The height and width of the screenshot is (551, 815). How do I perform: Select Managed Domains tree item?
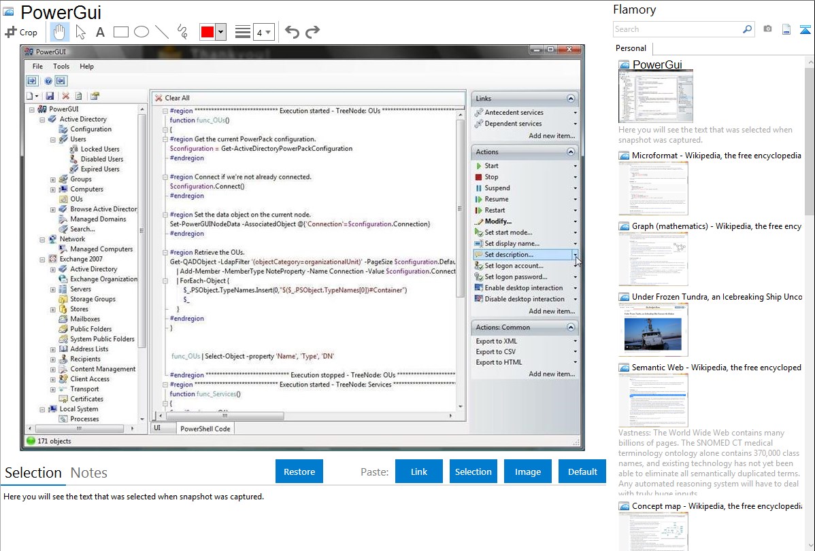(x=98, y=219)
